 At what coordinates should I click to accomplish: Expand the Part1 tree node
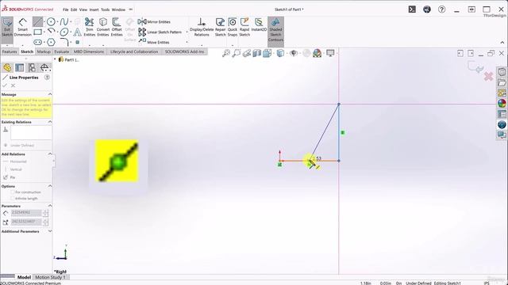tap(55, 59)
